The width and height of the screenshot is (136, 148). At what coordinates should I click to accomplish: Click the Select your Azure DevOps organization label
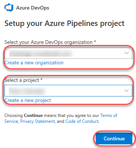[48, 42]
